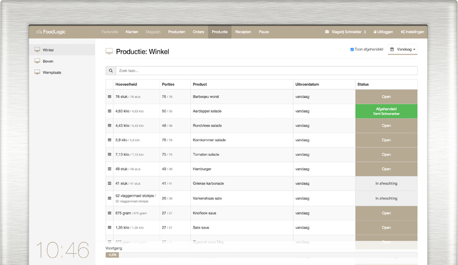This screenshot has width=458, height=265.
Task: Click the drag handle for Rundvlees salade
Action: [110, 125]
